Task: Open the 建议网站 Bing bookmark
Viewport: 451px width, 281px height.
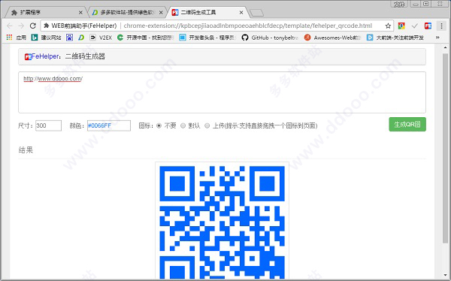Action: coord(46,38)
